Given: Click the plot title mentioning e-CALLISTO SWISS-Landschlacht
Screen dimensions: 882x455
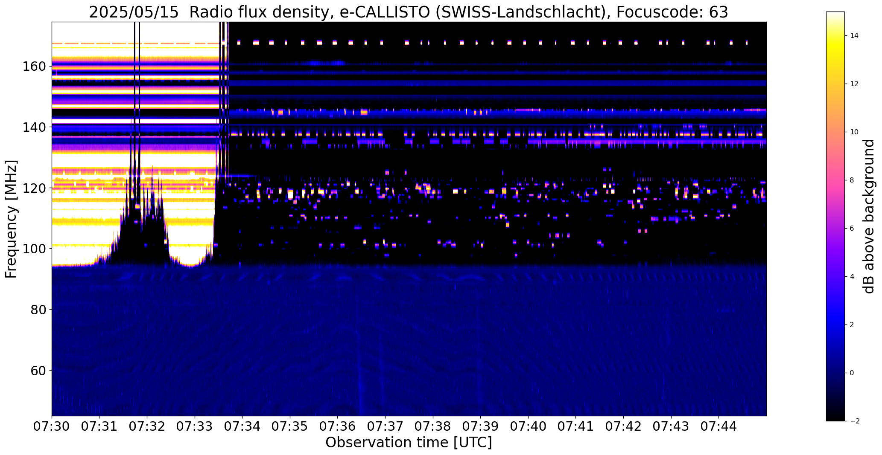Looking at the screenshot, I should click(409, 12).
